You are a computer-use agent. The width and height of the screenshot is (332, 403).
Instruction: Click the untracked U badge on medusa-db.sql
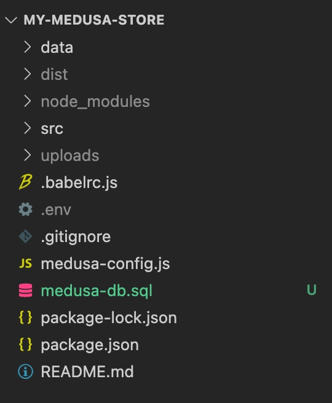point(312,290)
